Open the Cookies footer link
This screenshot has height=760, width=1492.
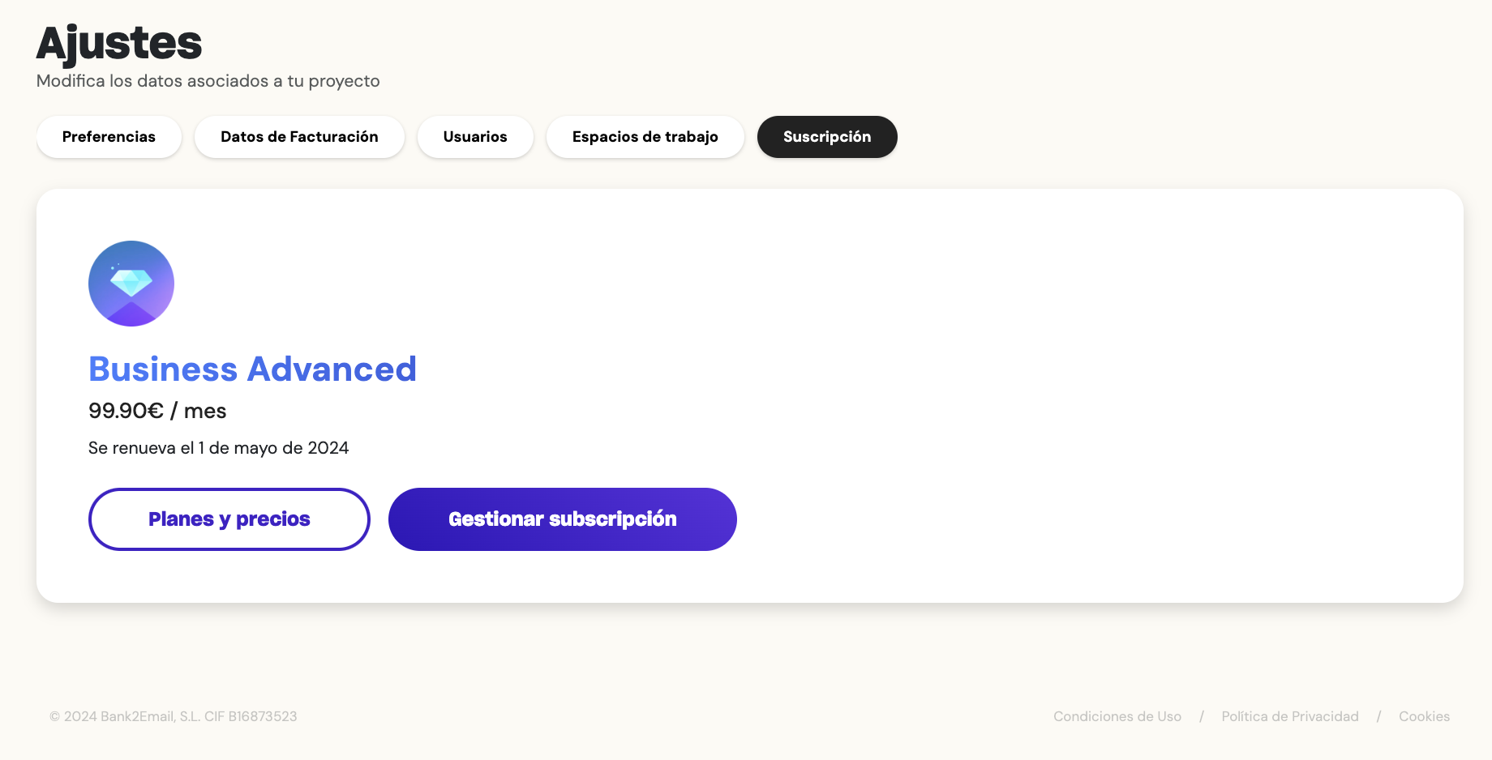(1424, 716)
